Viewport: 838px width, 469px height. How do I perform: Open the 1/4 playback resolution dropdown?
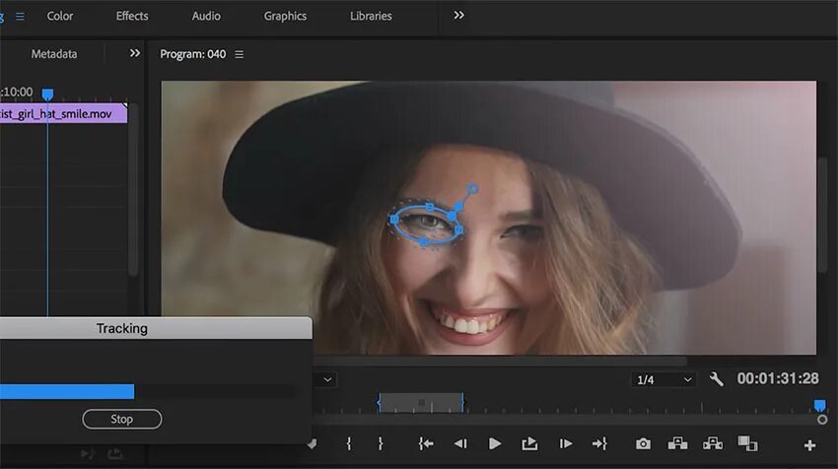[x=663, y=379]
